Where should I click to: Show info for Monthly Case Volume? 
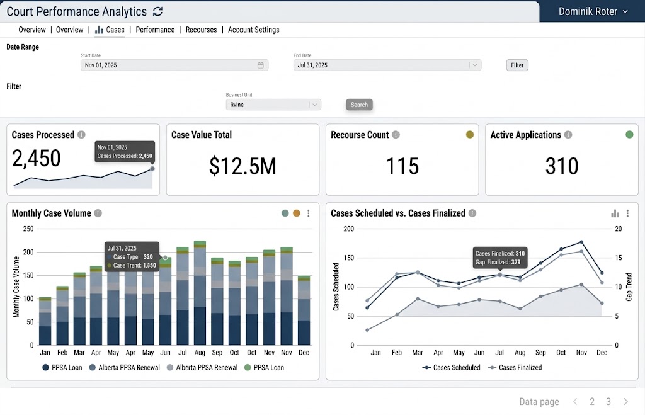click(x=98, y=213)
